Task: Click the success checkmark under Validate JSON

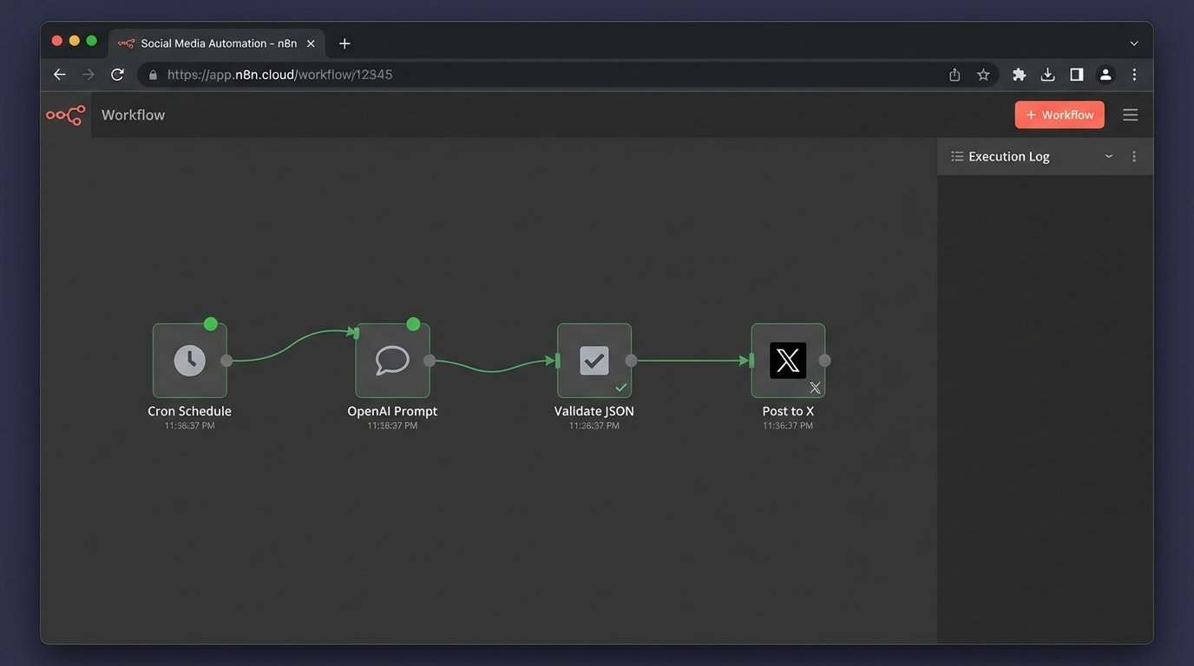Action: (621, 388)
